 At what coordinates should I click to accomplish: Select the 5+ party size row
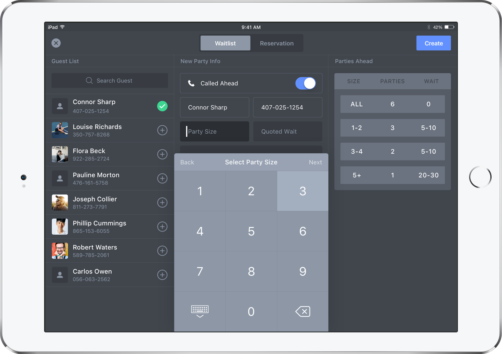point(393,175)
